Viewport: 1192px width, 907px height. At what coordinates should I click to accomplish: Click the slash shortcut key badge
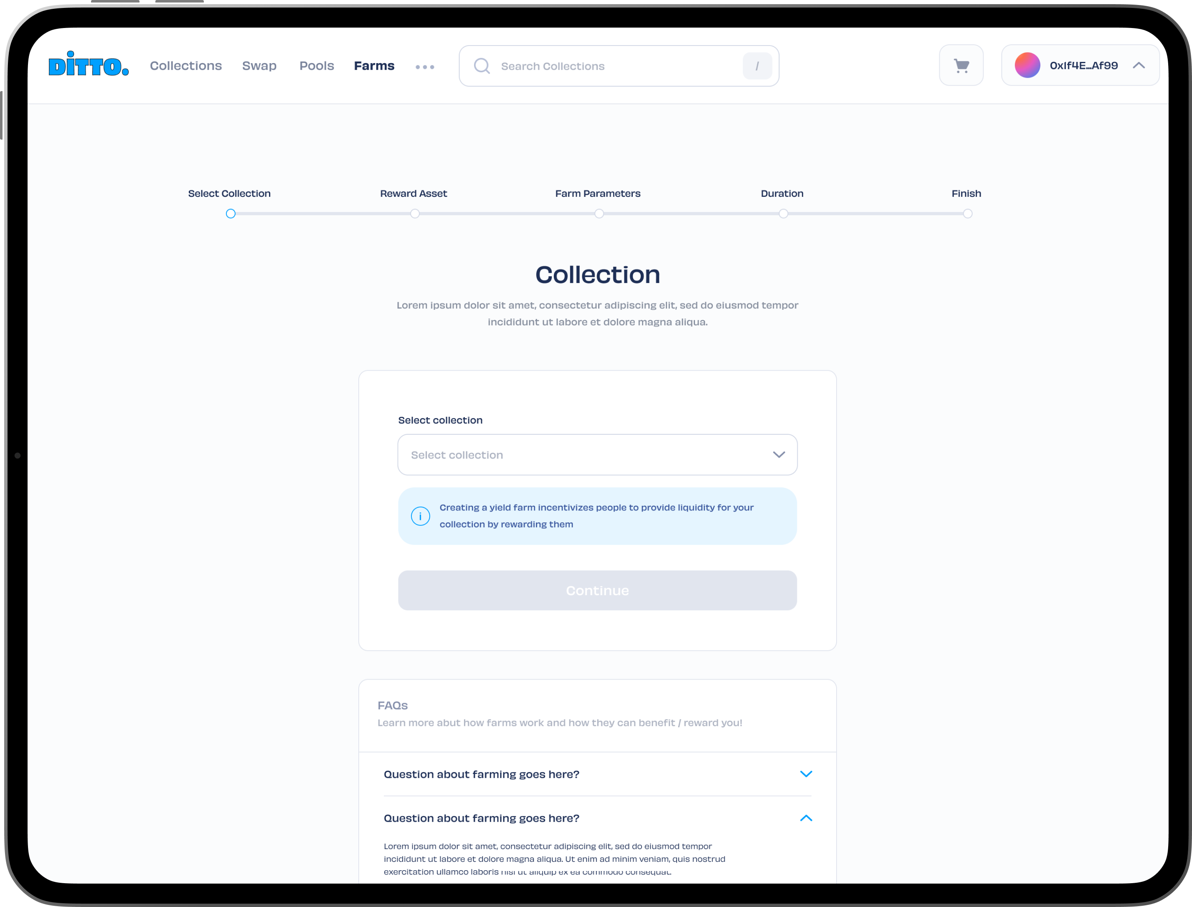[x=757, y=66]
